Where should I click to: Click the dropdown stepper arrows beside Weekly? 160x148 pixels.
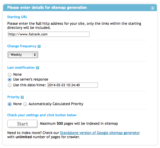click(35, 55)
